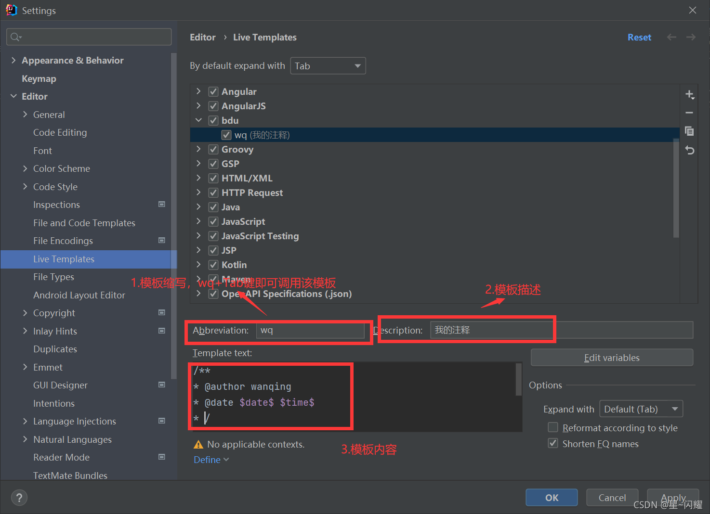Toggle the AngularJS template group checkbox

213,106
